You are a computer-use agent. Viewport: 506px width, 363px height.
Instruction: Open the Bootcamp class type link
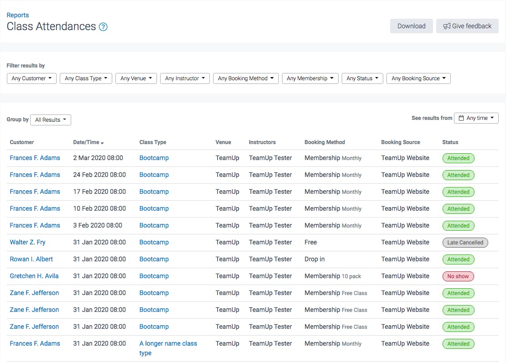coord(154,158)
